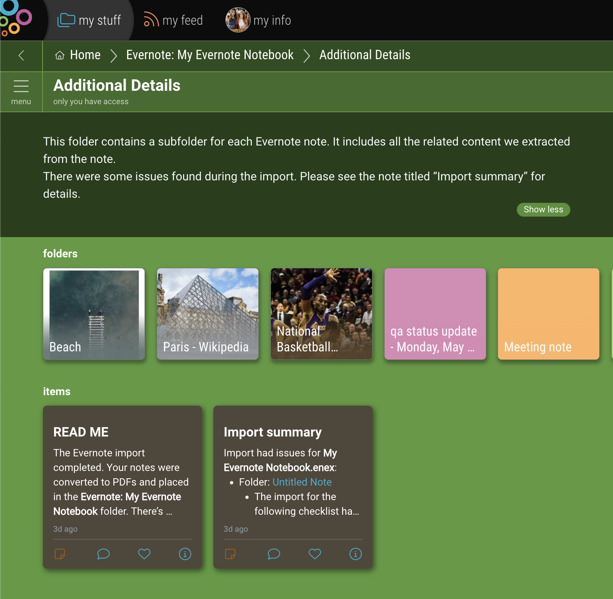Click the 3d ago timestamp on Import summary
613x599 pixels.
(236, 529)
